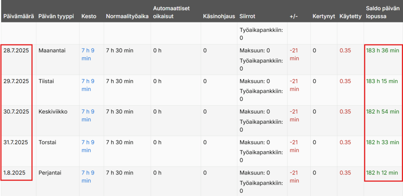This screenshot has width=403, height=196.
Task: Click the balance value 183 h 36 min
Action: pyautogui.click(x=383, y=51)
